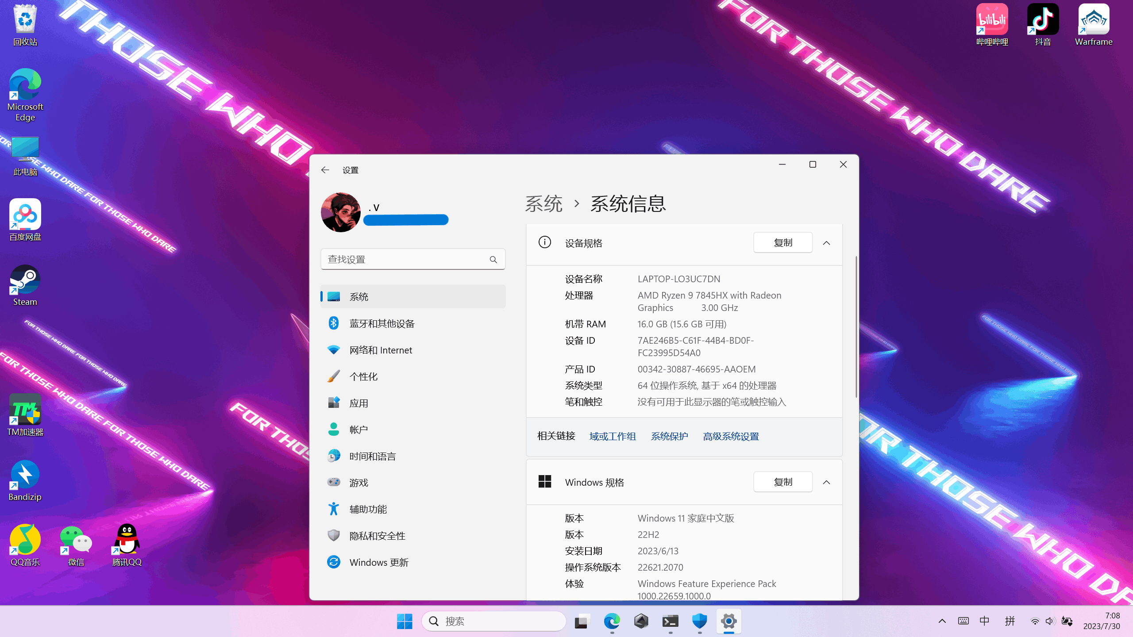
Task: Click the back arrow in Settings
Action: [325, 170]
